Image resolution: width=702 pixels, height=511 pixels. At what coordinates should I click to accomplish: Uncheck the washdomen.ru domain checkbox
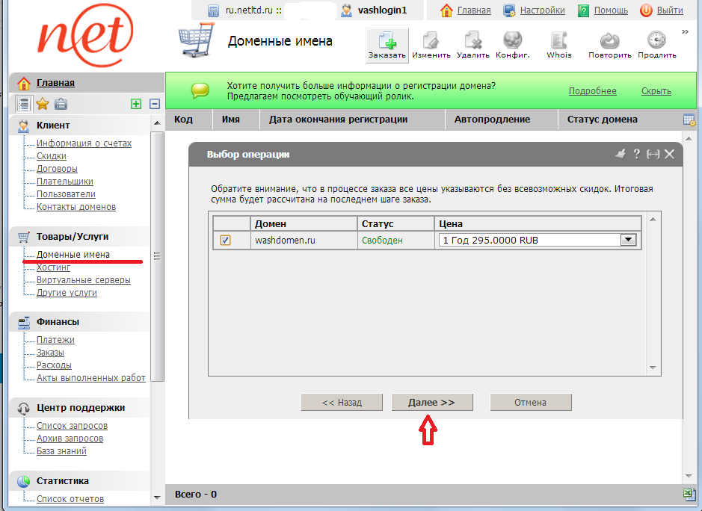pos(225,241)
